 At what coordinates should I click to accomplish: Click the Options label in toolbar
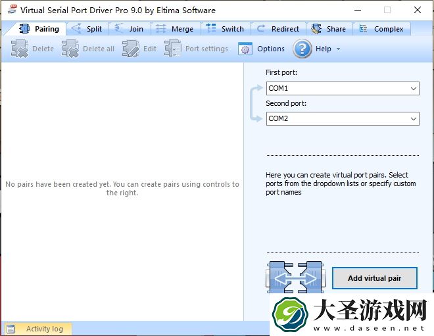tap(271, 49)
